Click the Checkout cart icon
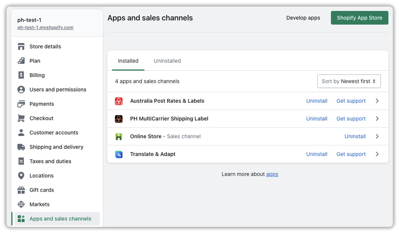Image resolution: width=399 pixels, height=233 pixels. (21, 118)
